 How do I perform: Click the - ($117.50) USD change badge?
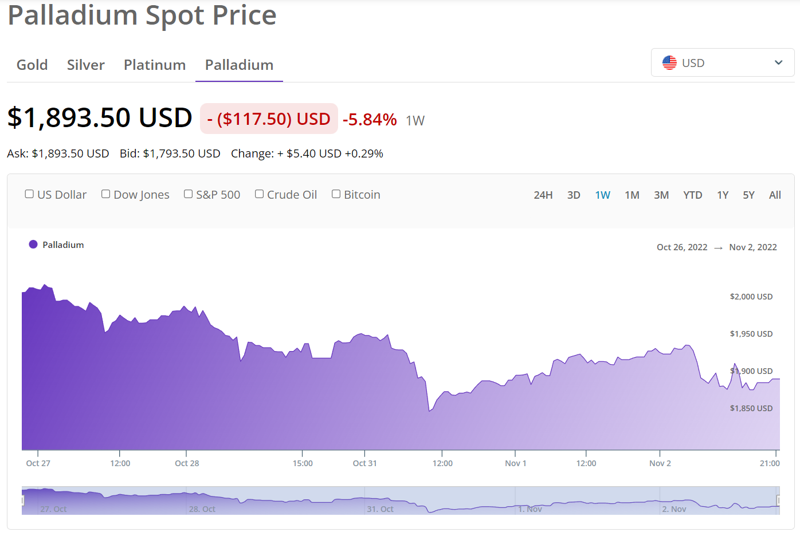(269, 119)
